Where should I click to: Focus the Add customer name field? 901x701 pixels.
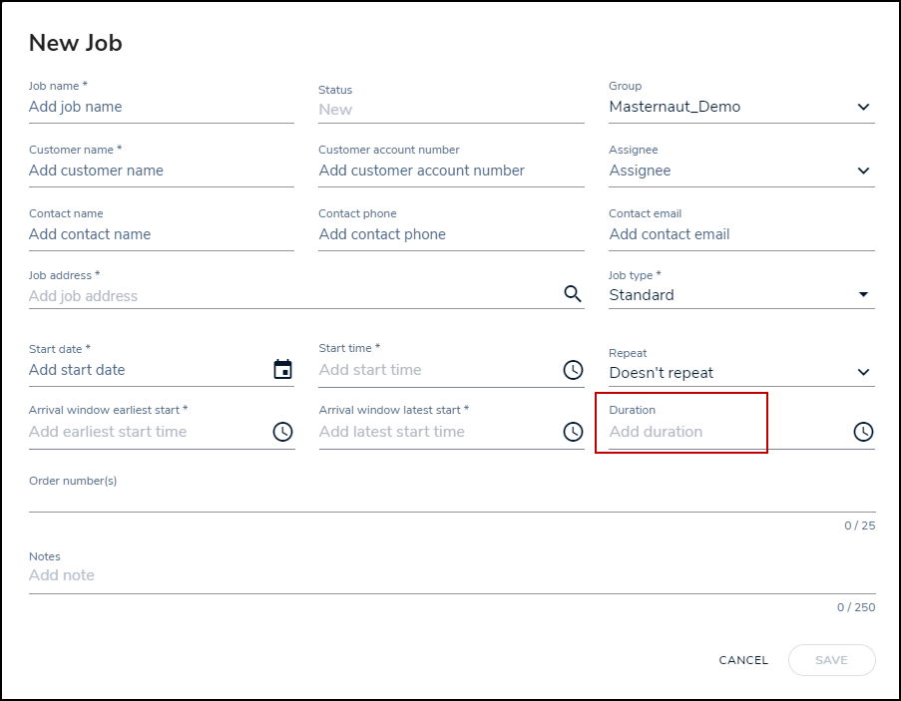(x=162, y=171)
